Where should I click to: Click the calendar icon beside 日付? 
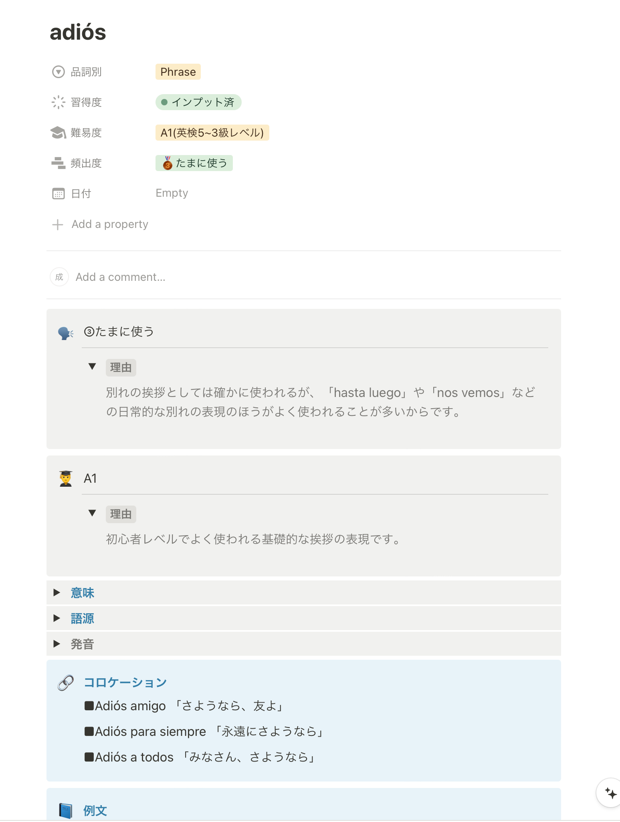coord(59,194)
